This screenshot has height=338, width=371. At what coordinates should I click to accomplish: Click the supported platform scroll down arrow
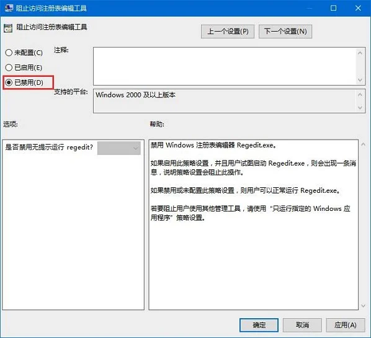(360, 108)
